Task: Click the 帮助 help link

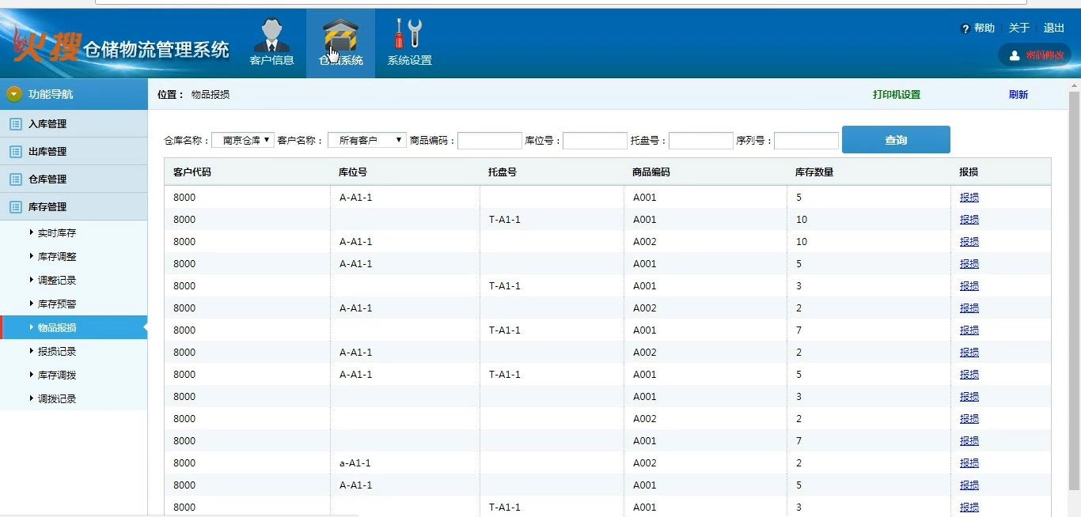Action: [x=978, y=28]
